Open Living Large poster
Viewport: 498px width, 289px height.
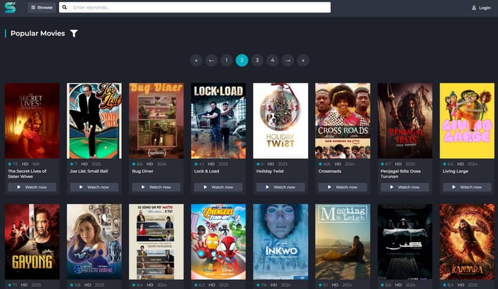(467, 121)
